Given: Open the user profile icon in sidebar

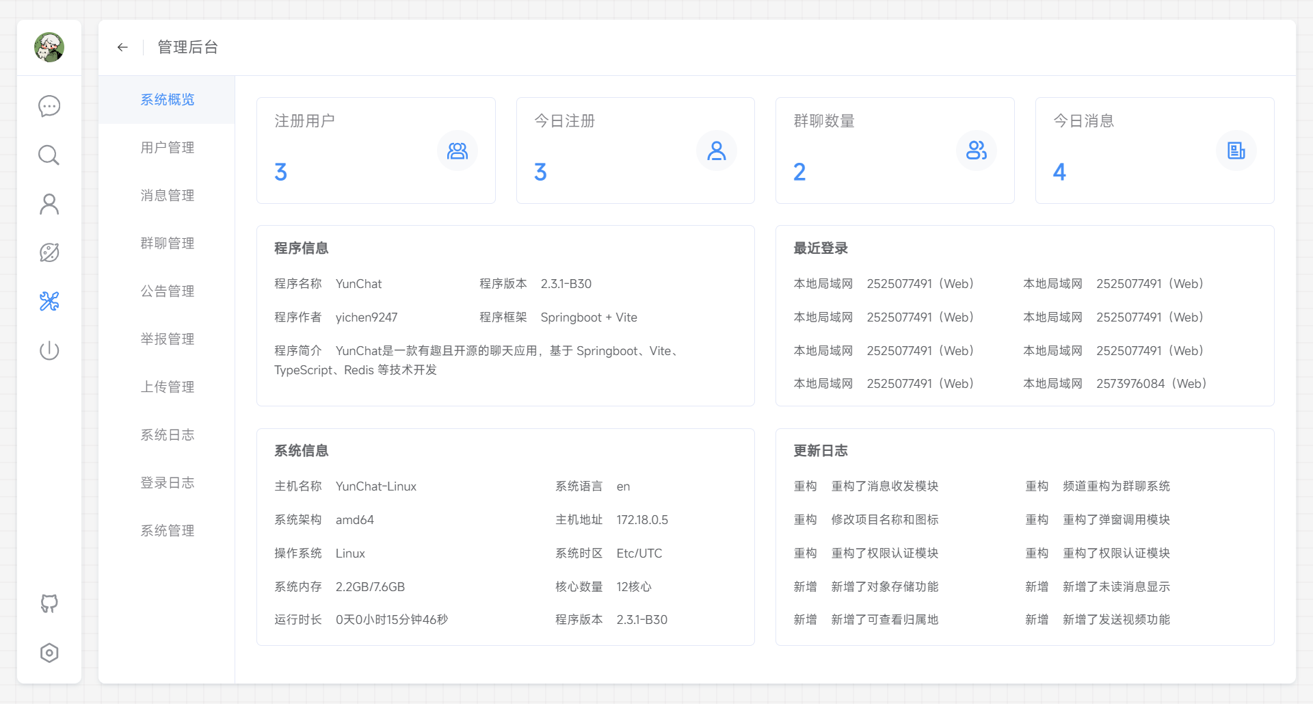Looking at the screenshot, I should click(49, 204).
